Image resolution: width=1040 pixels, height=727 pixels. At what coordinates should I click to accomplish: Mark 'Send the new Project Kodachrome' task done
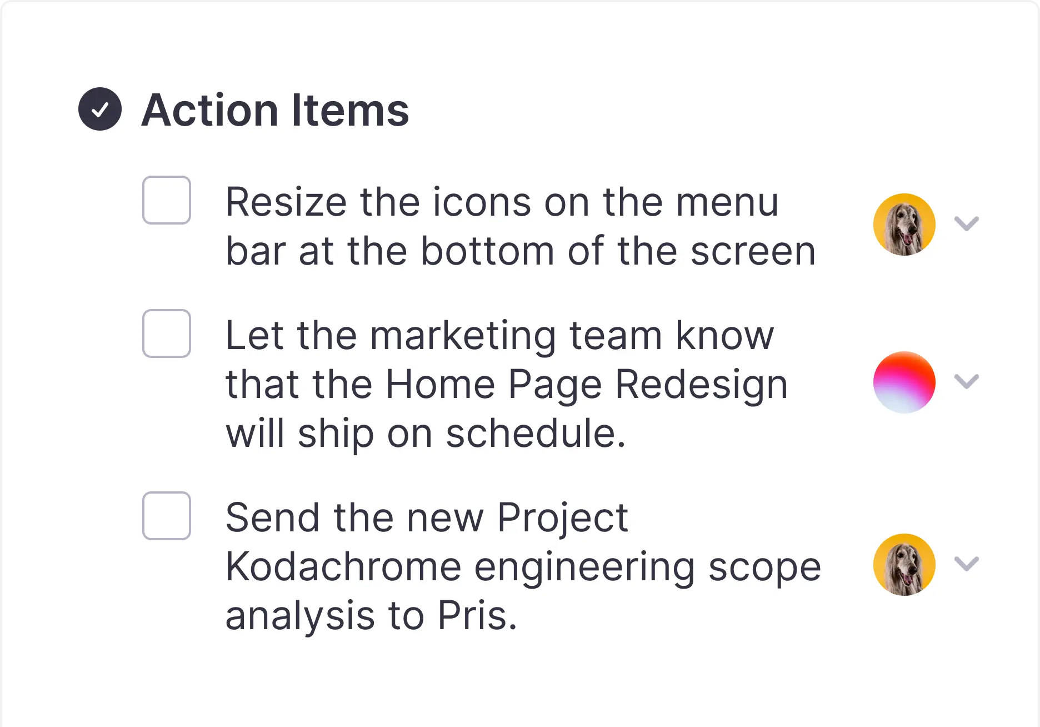pyautogui.click(x=167, y=516)
